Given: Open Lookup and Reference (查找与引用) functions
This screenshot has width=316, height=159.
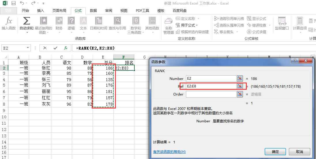Looking at the screenshot, I should [117, 24].
